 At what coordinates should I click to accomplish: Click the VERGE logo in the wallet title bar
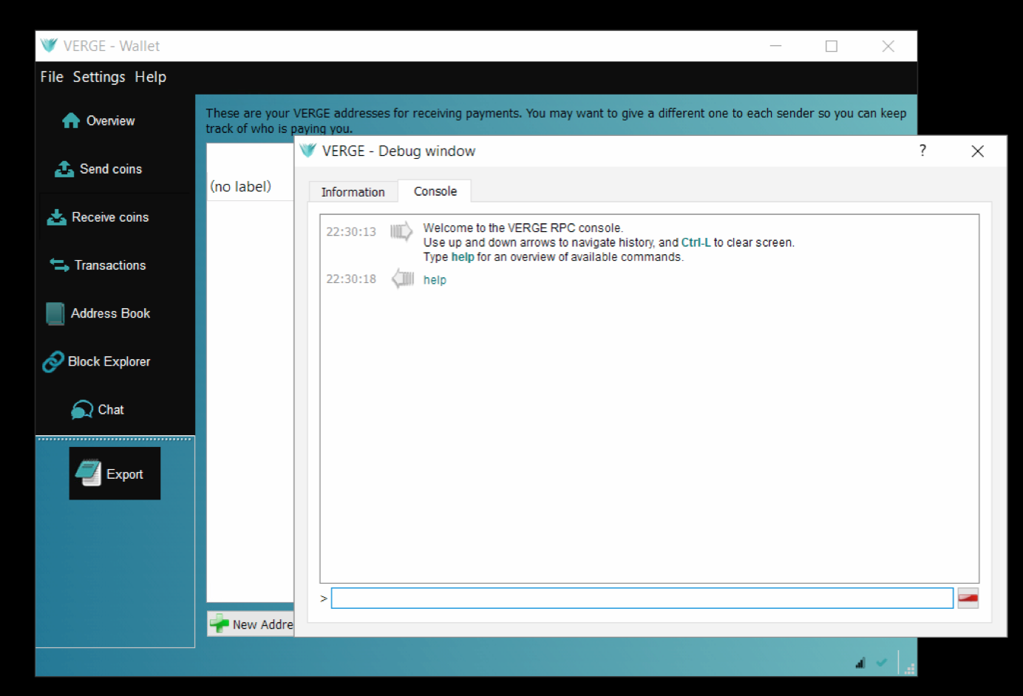pyautogui.click(x=49, y=46)
